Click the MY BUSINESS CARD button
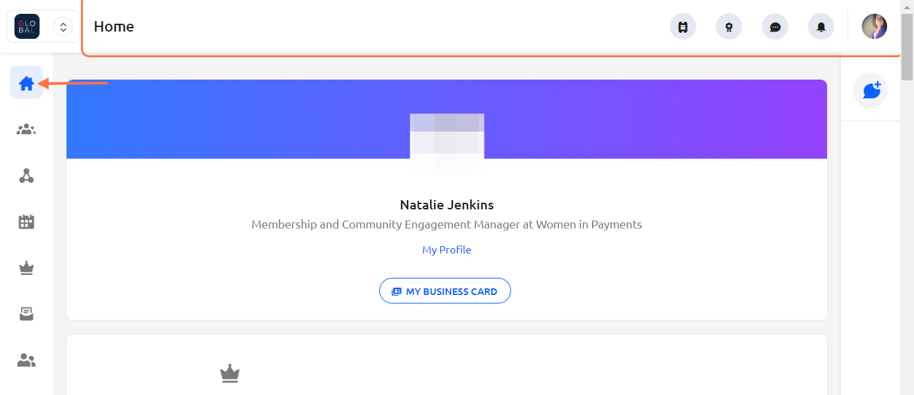Viewport: 914px width, 395px height. tap(445, 291)
